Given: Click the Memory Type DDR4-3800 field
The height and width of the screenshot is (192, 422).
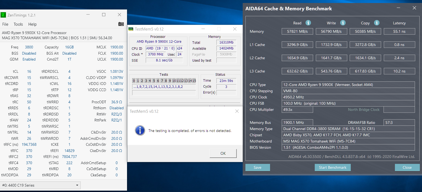Looking at the screenshot, I should click(x=348, y=129).
